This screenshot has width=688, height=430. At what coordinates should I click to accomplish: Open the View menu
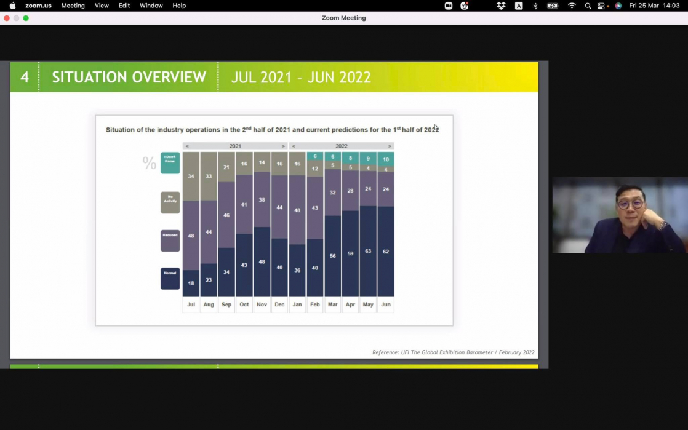102,6
